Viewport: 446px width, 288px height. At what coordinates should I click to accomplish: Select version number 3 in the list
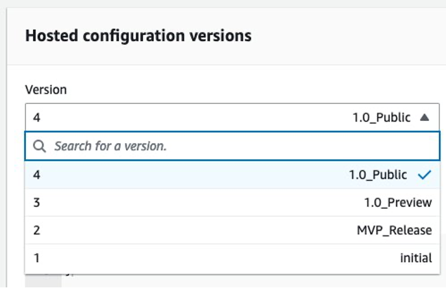[x=36, y=202]
